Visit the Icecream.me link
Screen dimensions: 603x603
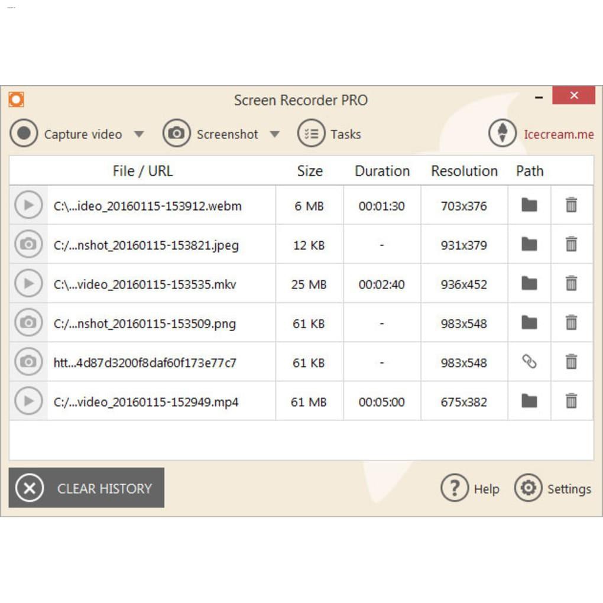[x=558, y=134]
